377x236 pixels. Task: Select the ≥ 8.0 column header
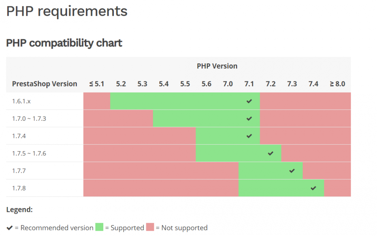click(x=337, y=84)
